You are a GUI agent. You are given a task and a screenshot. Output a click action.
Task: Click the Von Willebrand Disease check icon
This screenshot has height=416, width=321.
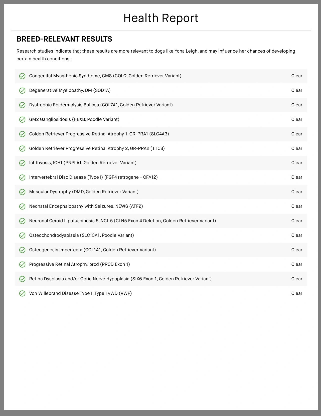[x=22, y=294]
